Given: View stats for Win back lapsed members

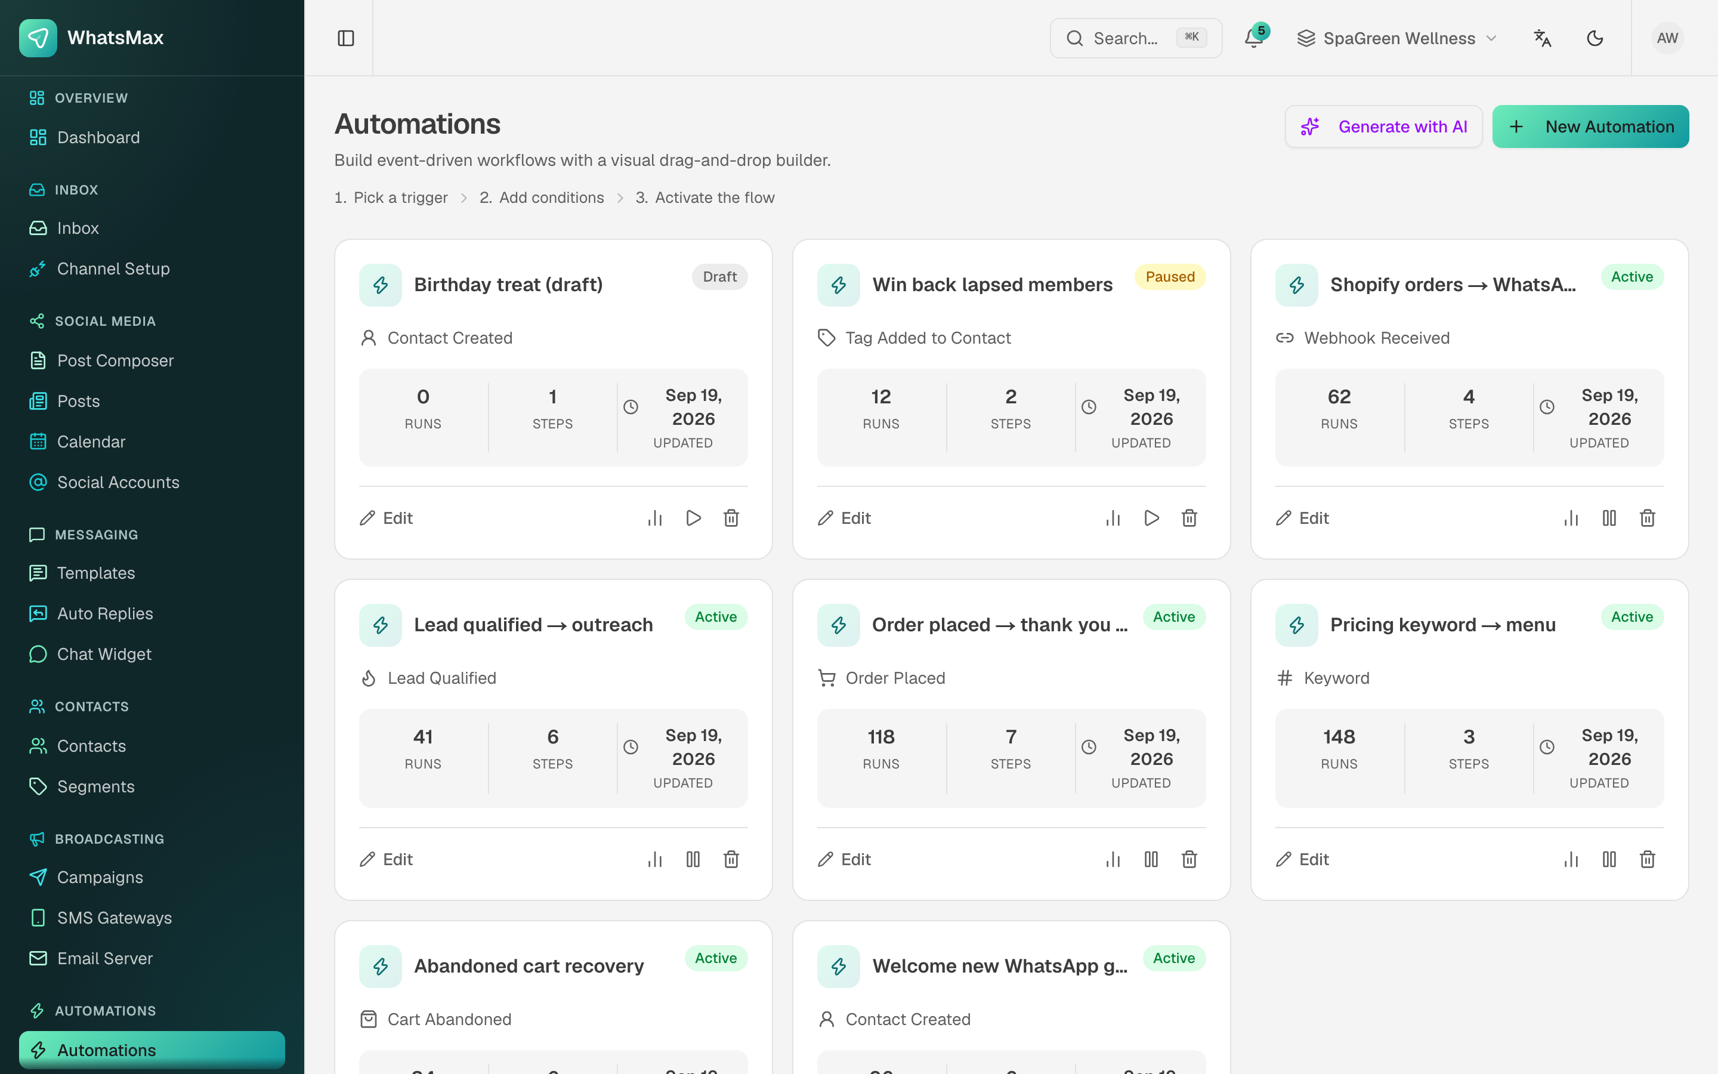Looking at the screenshot, I should (x=1113, y=518).
